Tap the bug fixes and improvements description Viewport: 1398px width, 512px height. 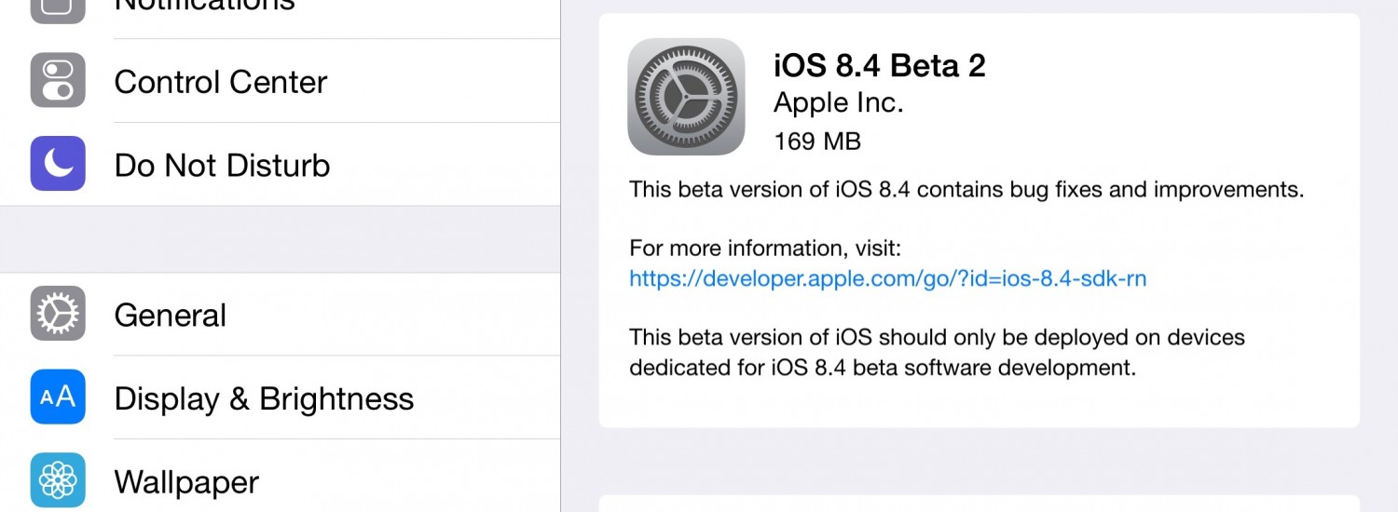(x=966, y=190)
